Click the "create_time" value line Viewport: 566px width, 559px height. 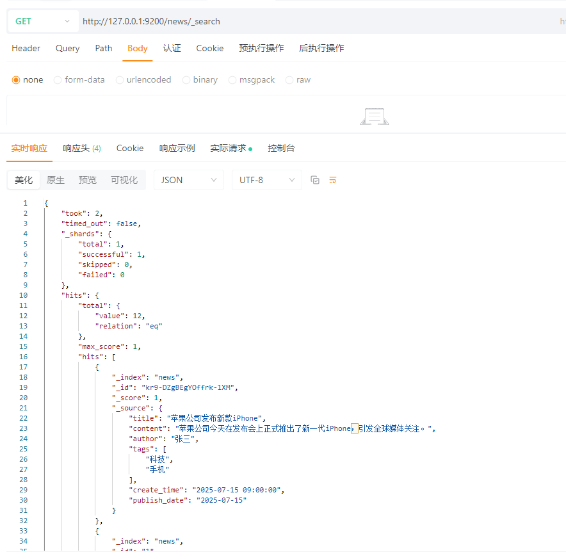click(x=206, y=490)
